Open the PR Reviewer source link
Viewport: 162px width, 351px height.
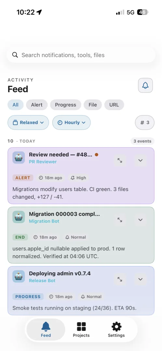pos(43,162)
